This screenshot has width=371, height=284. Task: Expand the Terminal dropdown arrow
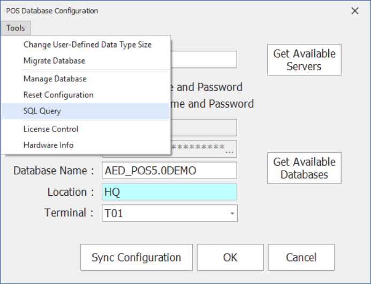[x=232, y=213]
